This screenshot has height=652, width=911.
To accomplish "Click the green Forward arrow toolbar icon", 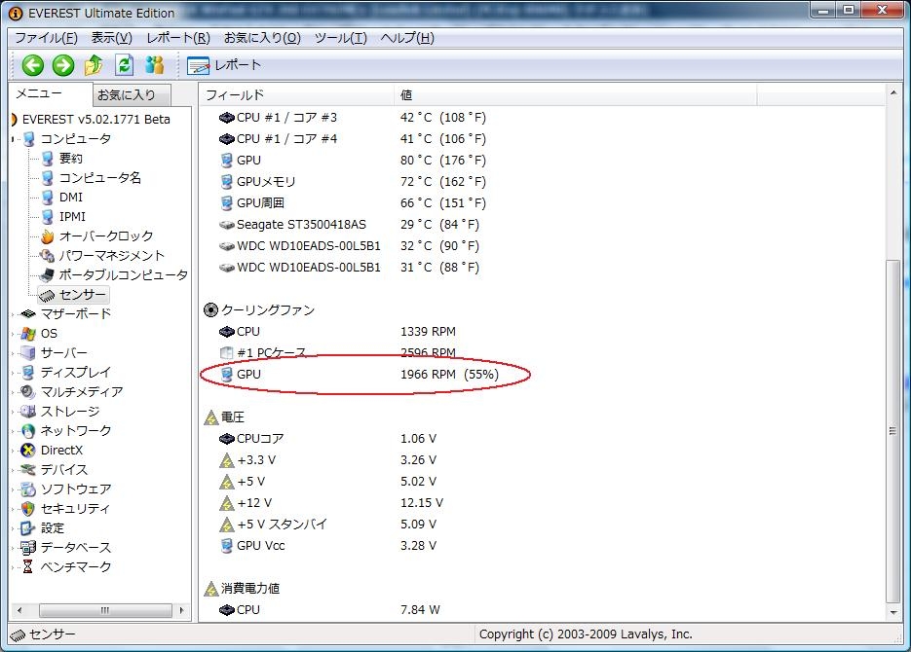I will (x=62, y=65).
